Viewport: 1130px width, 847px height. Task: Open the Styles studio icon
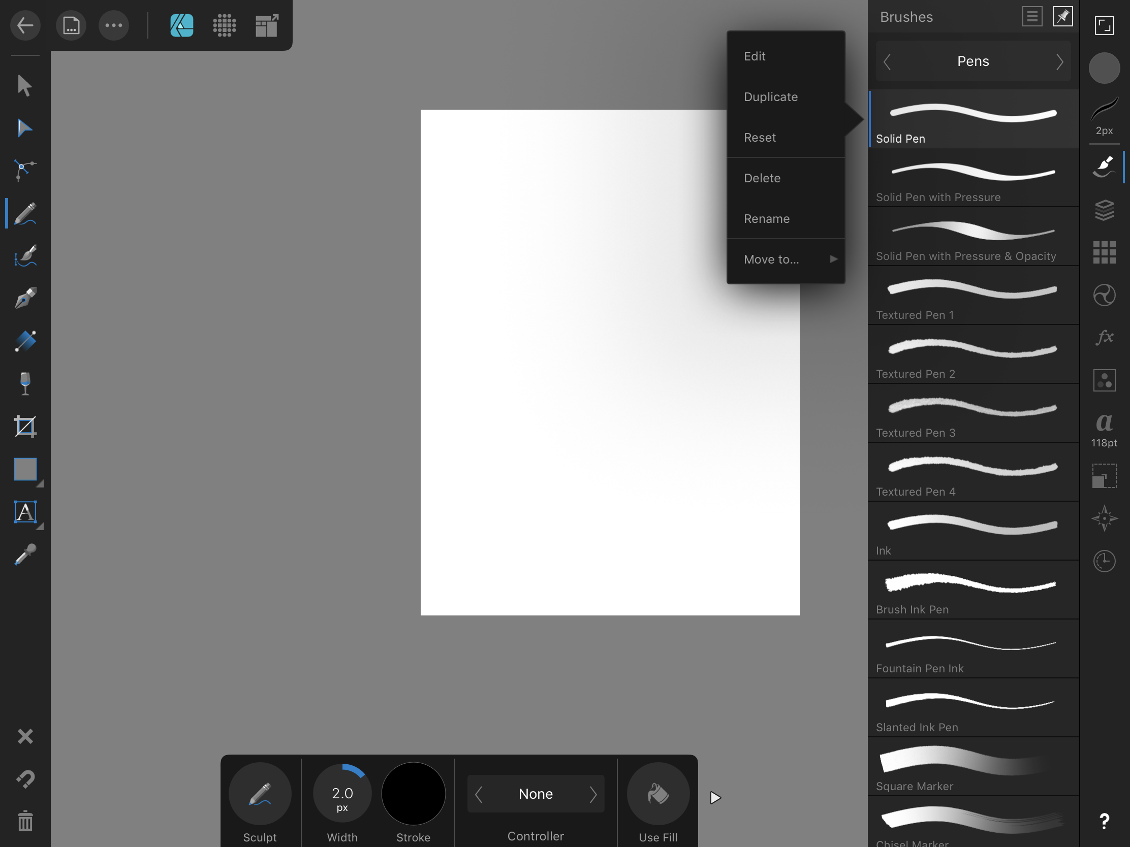point(1104,295)
